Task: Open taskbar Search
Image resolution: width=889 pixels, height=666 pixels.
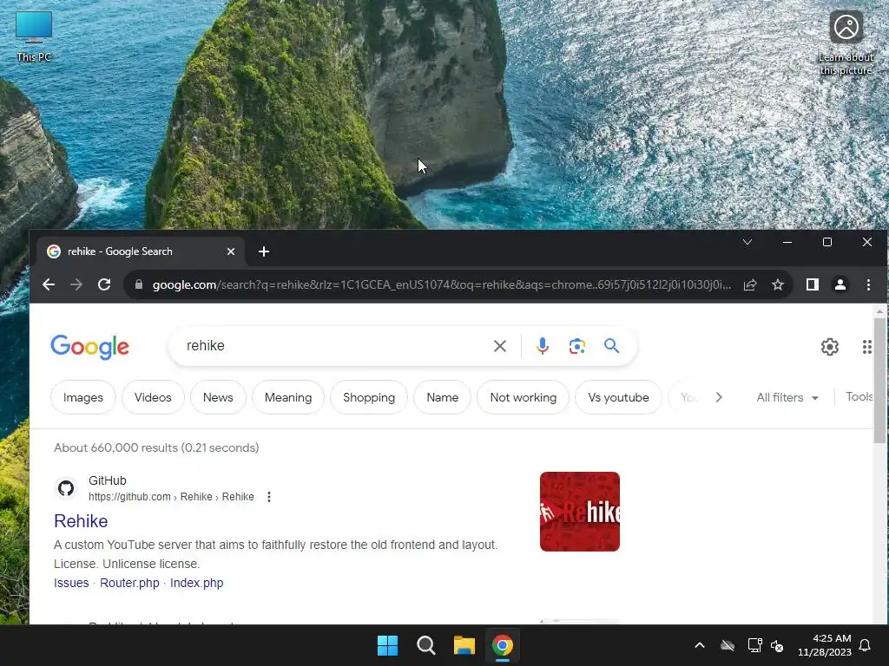Action: pyautogui.click(x=425, y=645)
